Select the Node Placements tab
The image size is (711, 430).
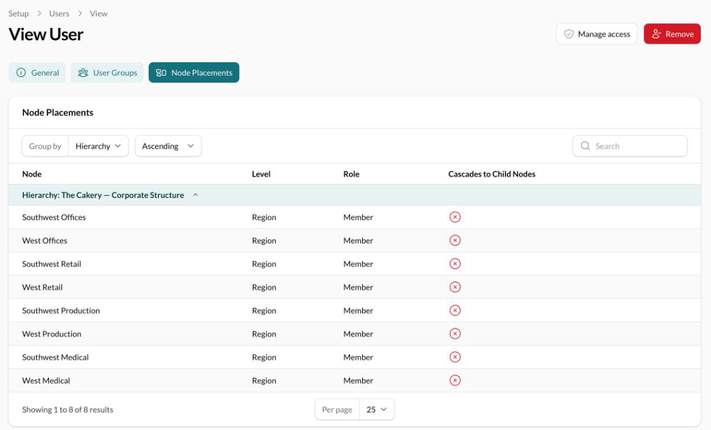194,72
